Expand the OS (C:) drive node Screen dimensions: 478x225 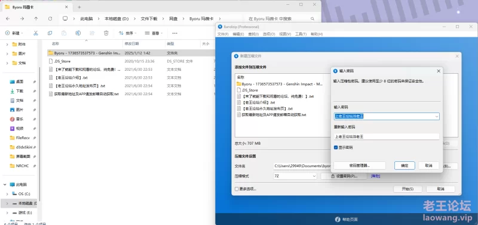[x=7, y=193]
